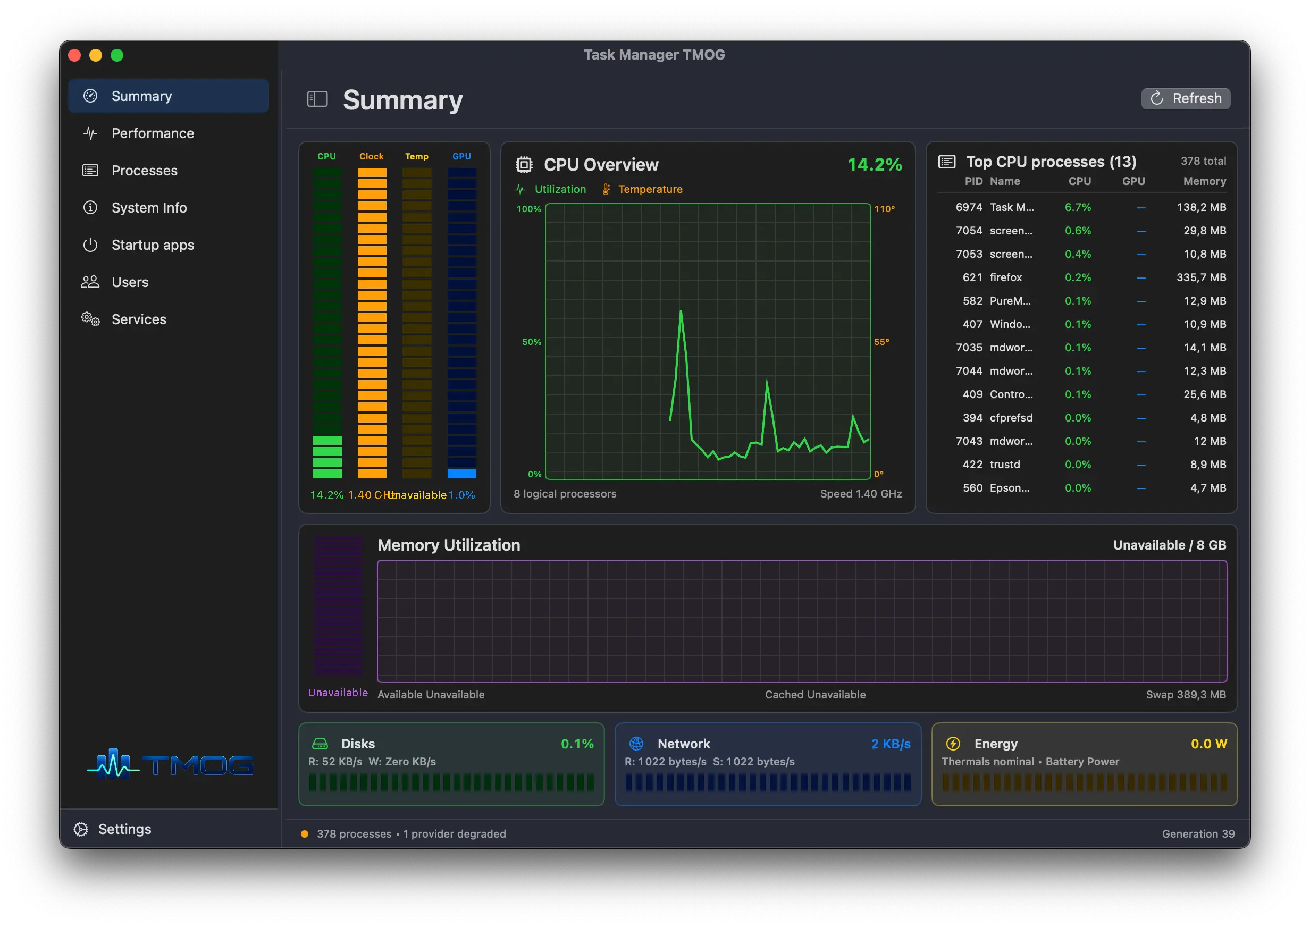
Task: Click the TMOG logo in the sidebar
Action: (x=170, y=764)
